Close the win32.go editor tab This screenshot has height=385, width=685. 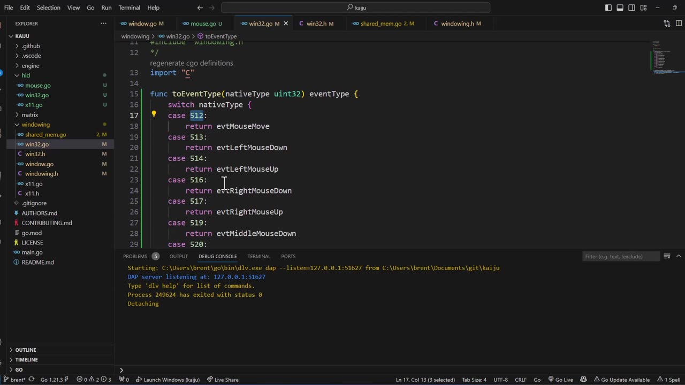click(286, 24)
